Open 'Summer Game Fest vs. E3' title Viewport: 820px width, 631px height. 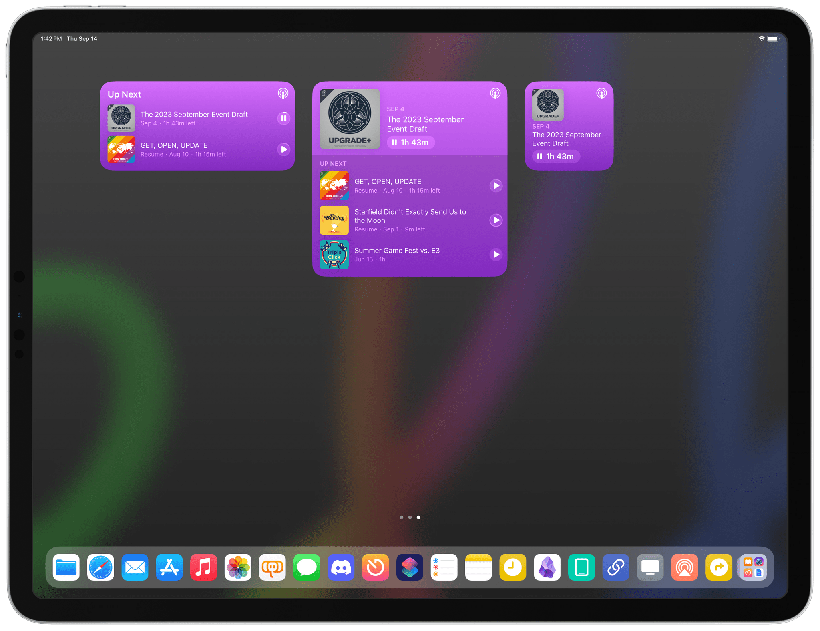point(397,251)
